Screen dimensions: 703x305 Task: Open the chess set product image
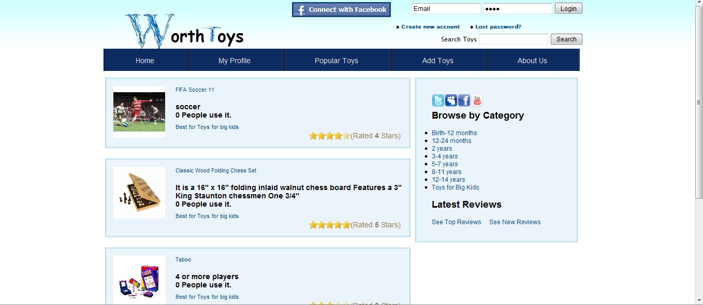[x=139, y=193]
